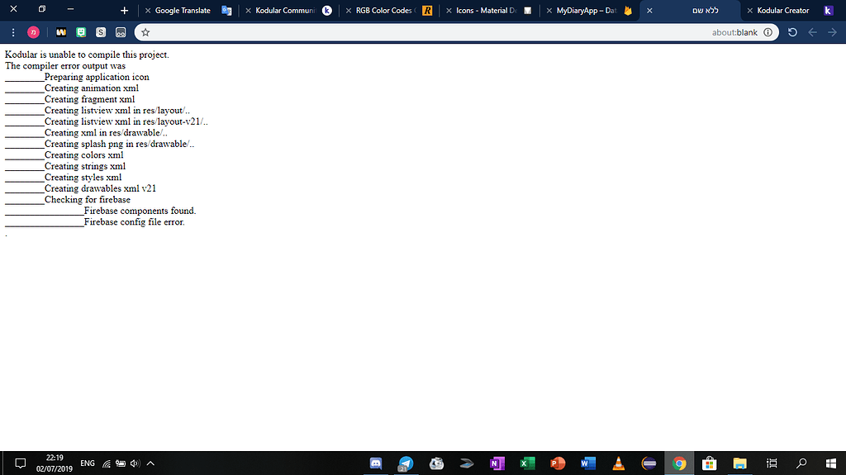Open a new tab with plus button
This screenshot has width=846, height=475.
[124, 11]
